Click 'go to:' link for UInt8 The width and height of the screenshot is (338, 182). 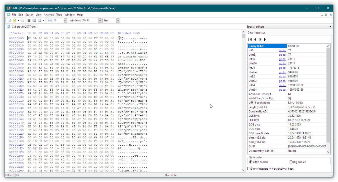(282, 55)
